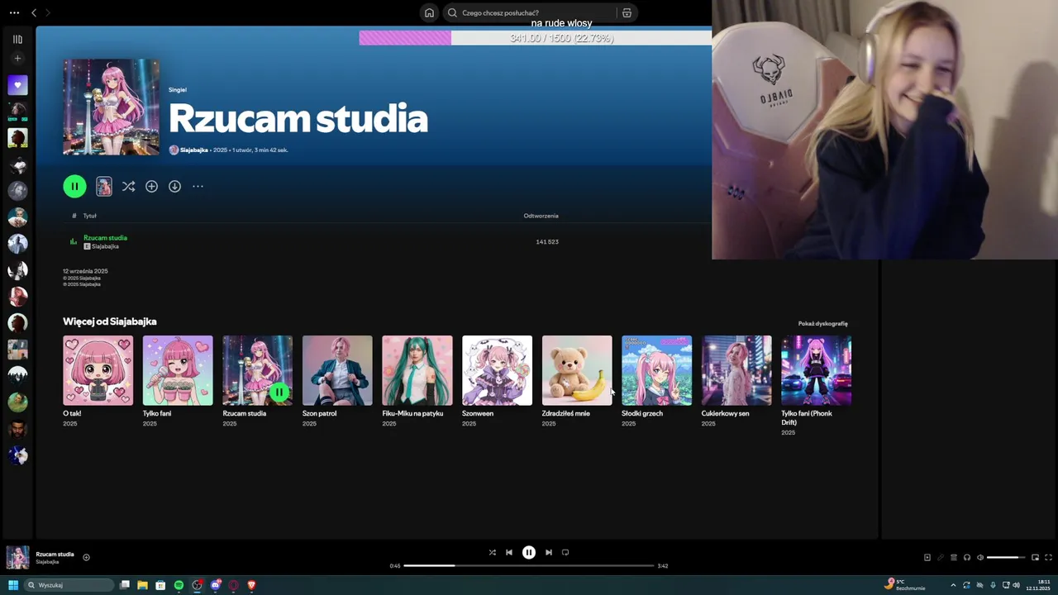Skip to previous track
The width and height of the screenshot is (1058, 595).
click(509, 553)
